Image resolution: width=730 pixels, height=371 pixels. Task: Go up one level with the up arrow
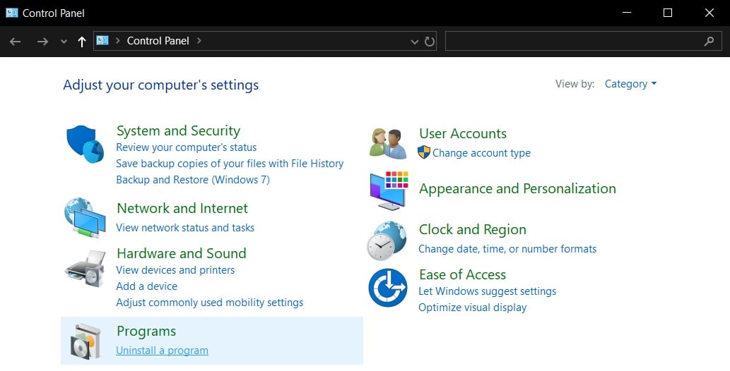(x=82, y=42)
